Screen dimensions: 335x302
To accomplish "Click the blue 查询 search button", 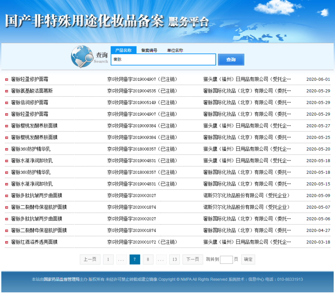I will [x=231, y=59].
